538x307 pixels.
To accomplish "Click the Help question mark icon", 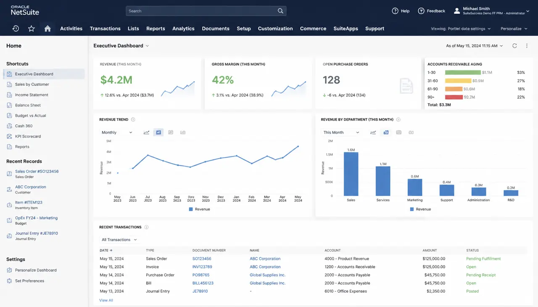I will (x=395, y=11).
